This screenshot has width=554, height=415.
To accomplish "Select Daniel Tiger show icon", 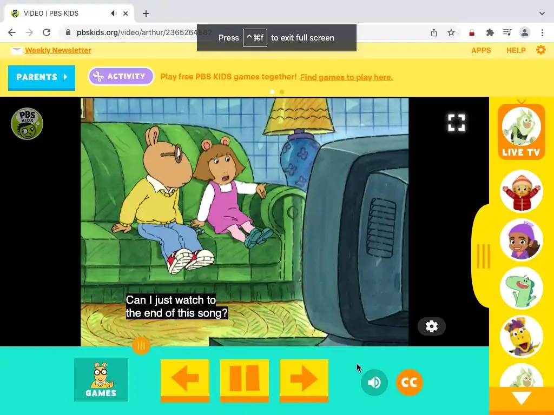I will tap(521, 192).
